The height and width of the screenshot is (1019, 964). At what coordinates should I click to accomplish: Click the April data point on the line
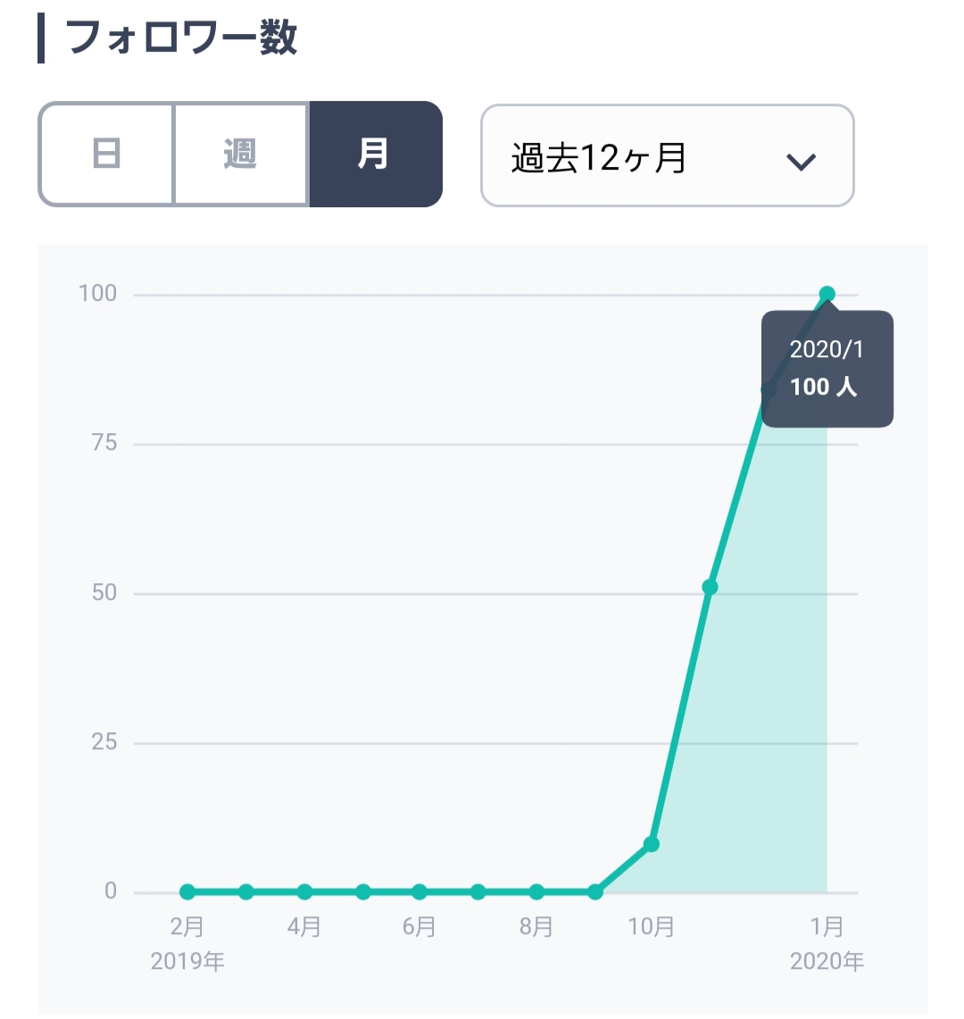pyautogui.click(x=303, y=890)
